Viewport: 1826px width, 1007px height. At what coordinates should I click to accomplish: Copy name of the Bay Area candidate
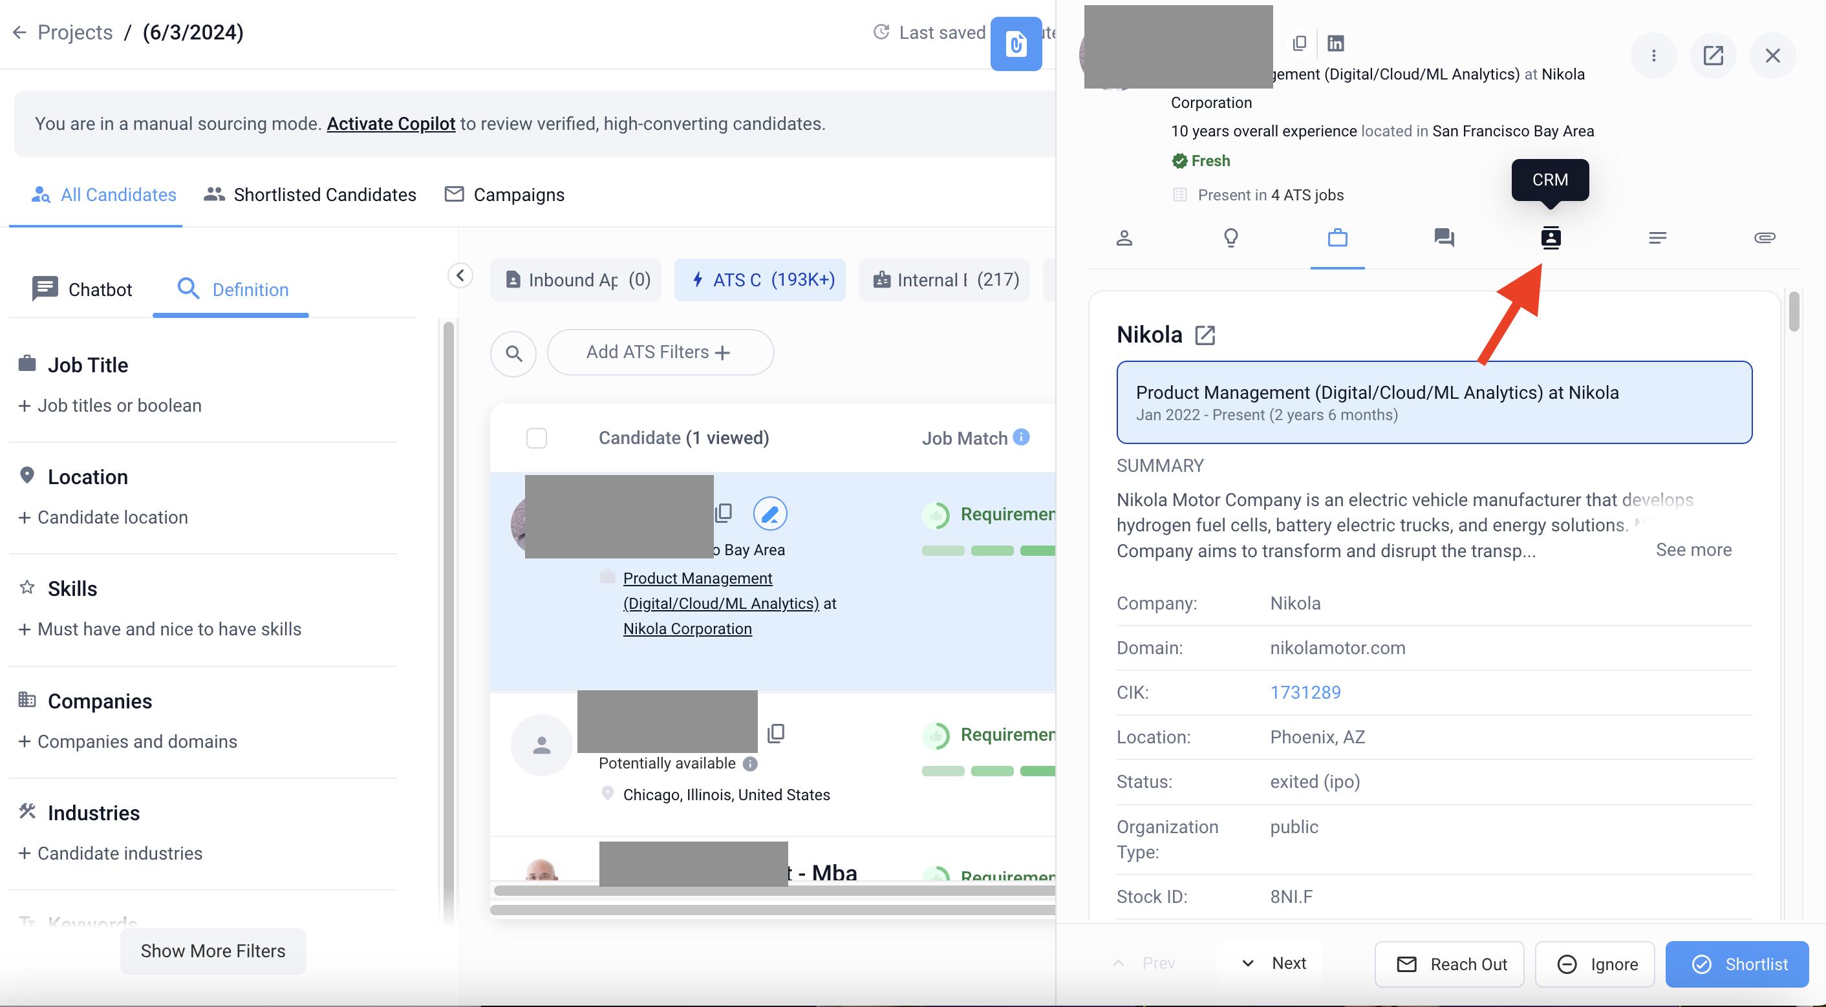pyautogui.click(x=724, y=513)
